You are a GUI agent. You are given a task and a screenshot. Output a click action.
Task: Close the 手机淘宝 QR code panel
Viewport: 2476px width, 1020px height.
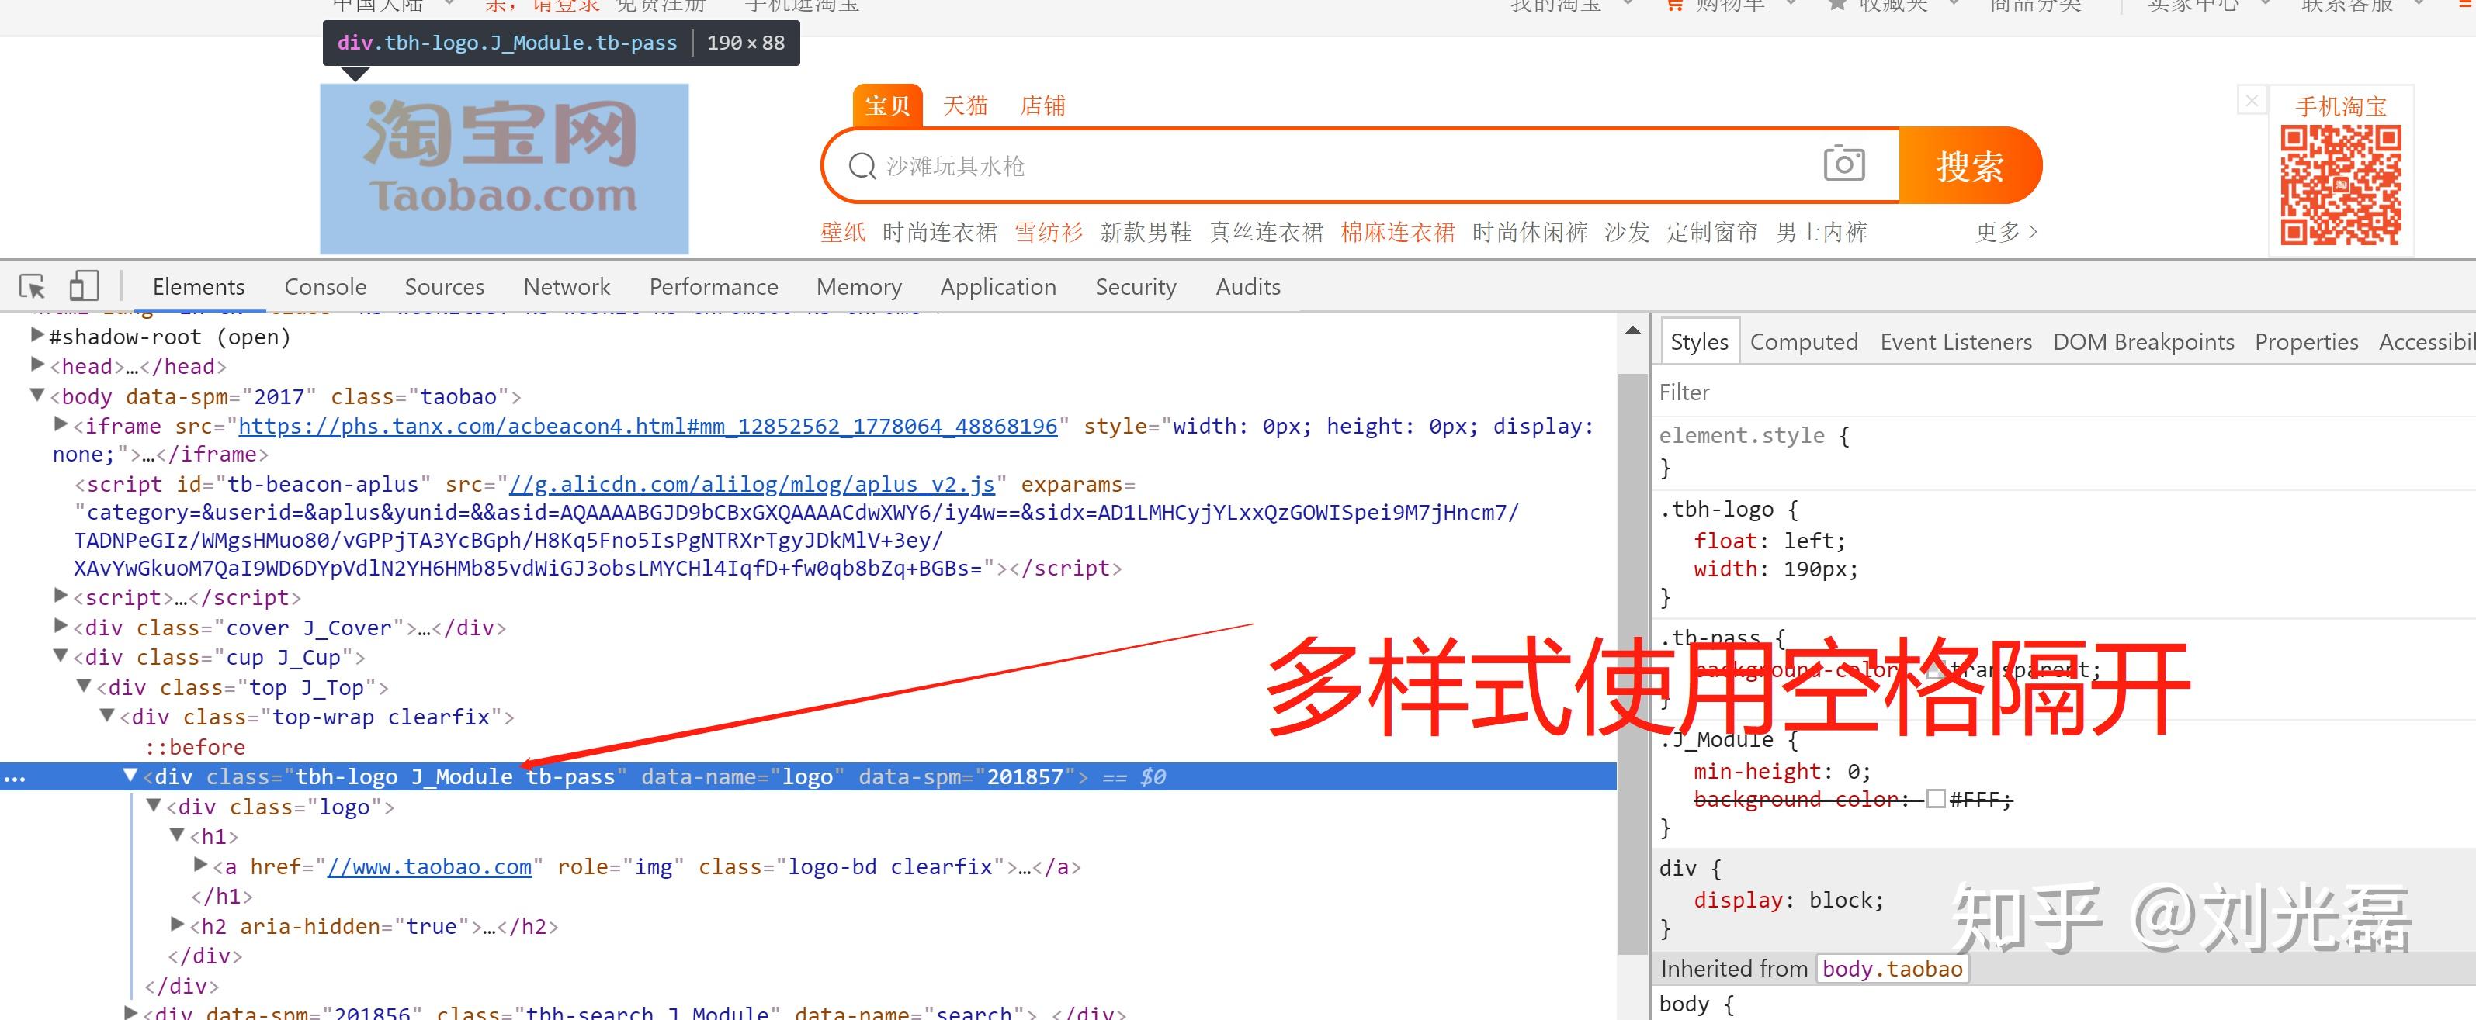[x=2252, y=100]
